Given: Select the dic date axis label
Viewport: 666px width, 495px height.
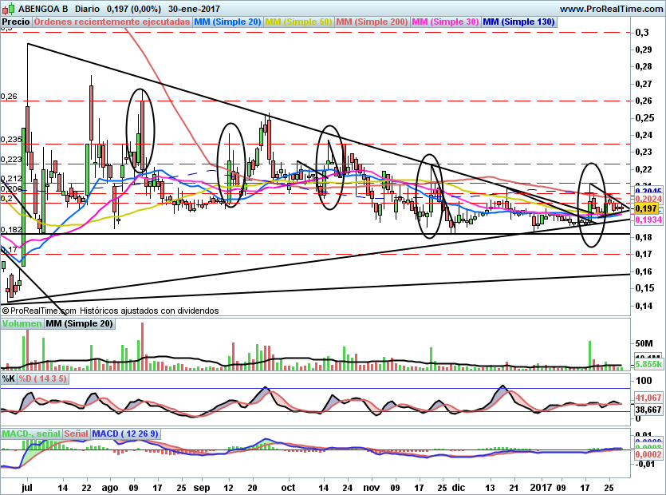Looking at the screenshot, I should click(x=459, y=487).
